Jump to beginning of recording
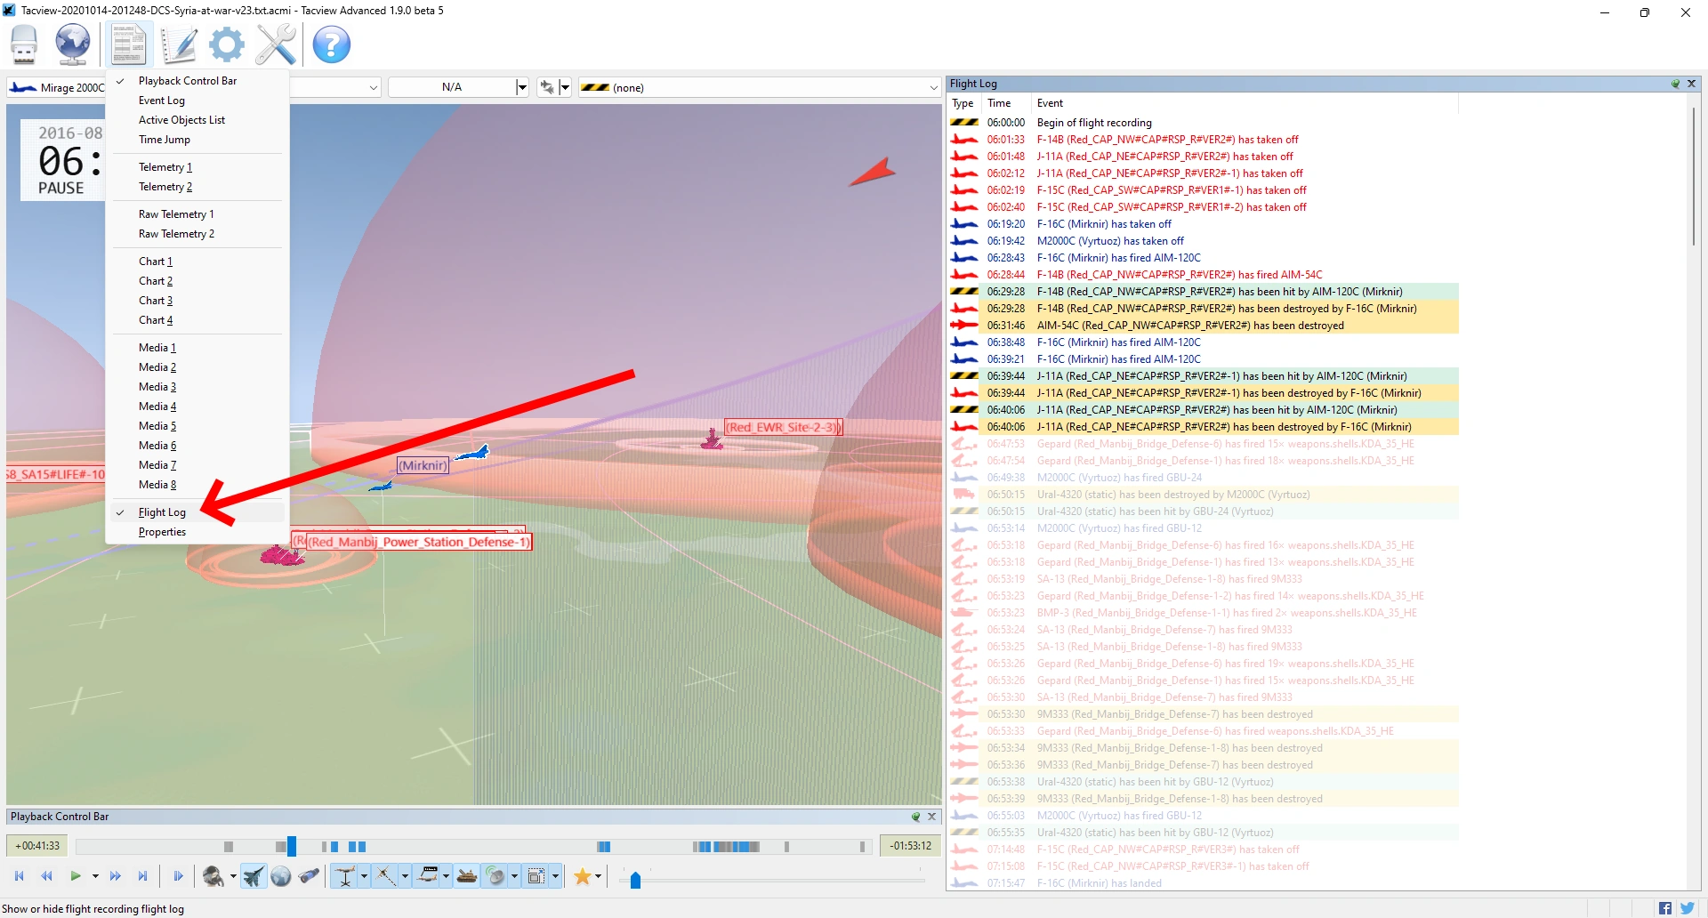The image size is (1708, 918). [x=19, y=876]
